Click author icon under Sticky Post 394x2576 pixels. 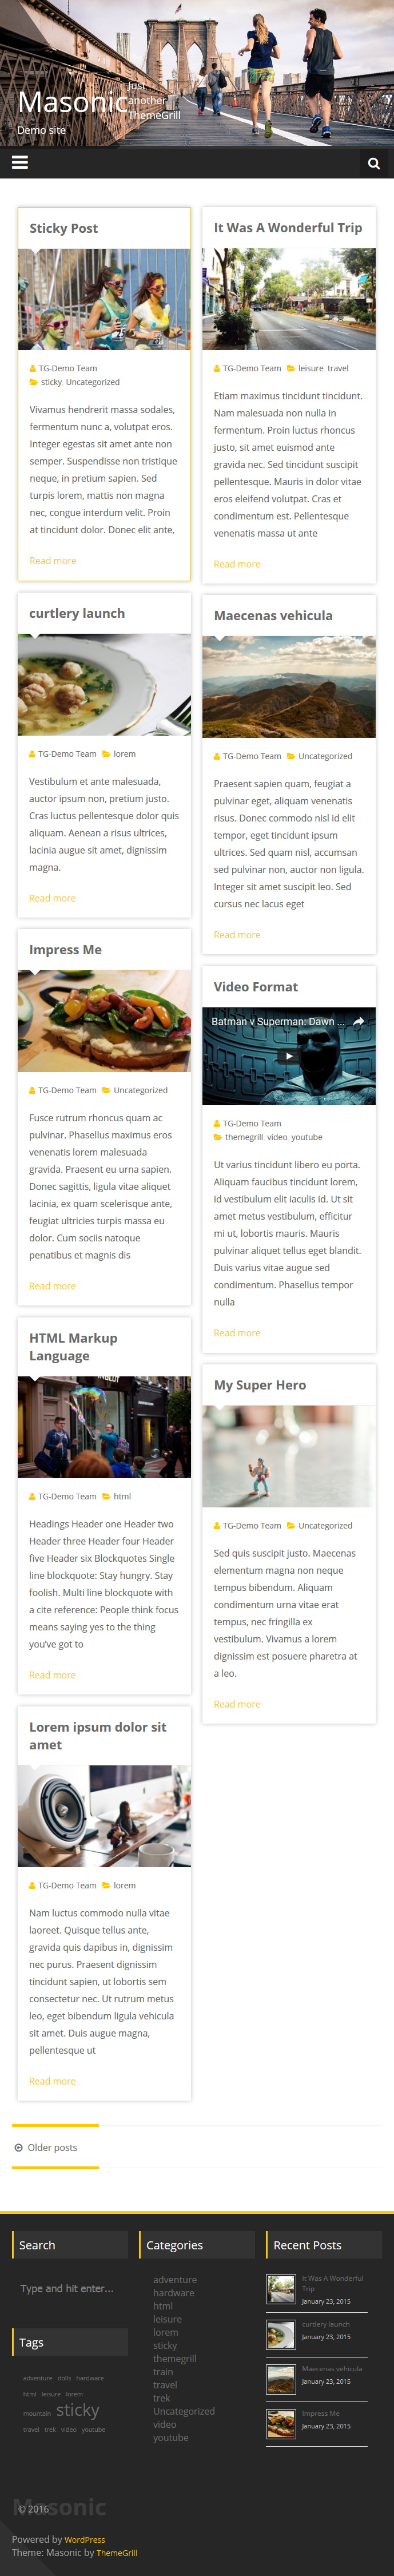pyautogui.click(x=33, y=368)
